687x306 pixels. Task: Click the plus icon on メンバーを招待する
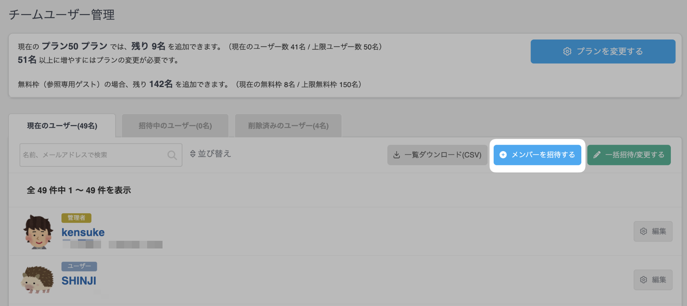(503, 155)
